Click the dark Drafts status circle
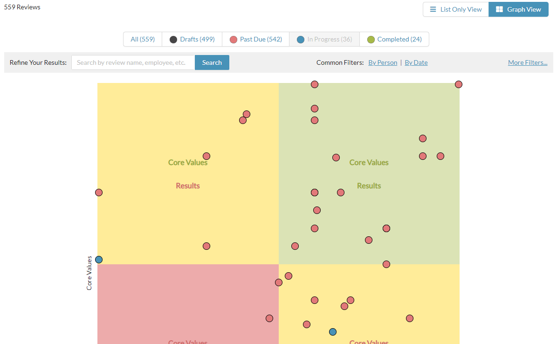557x344 pixels. (173, 40)
